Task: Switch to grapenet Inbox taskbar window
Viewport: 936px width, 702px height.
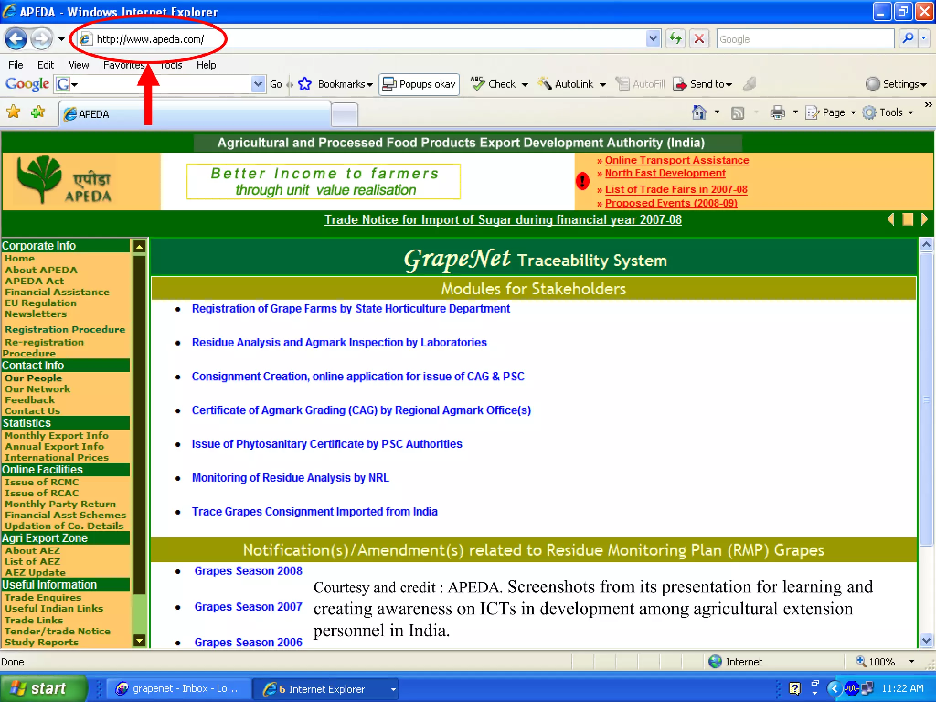Action: (x=179, y=689)
